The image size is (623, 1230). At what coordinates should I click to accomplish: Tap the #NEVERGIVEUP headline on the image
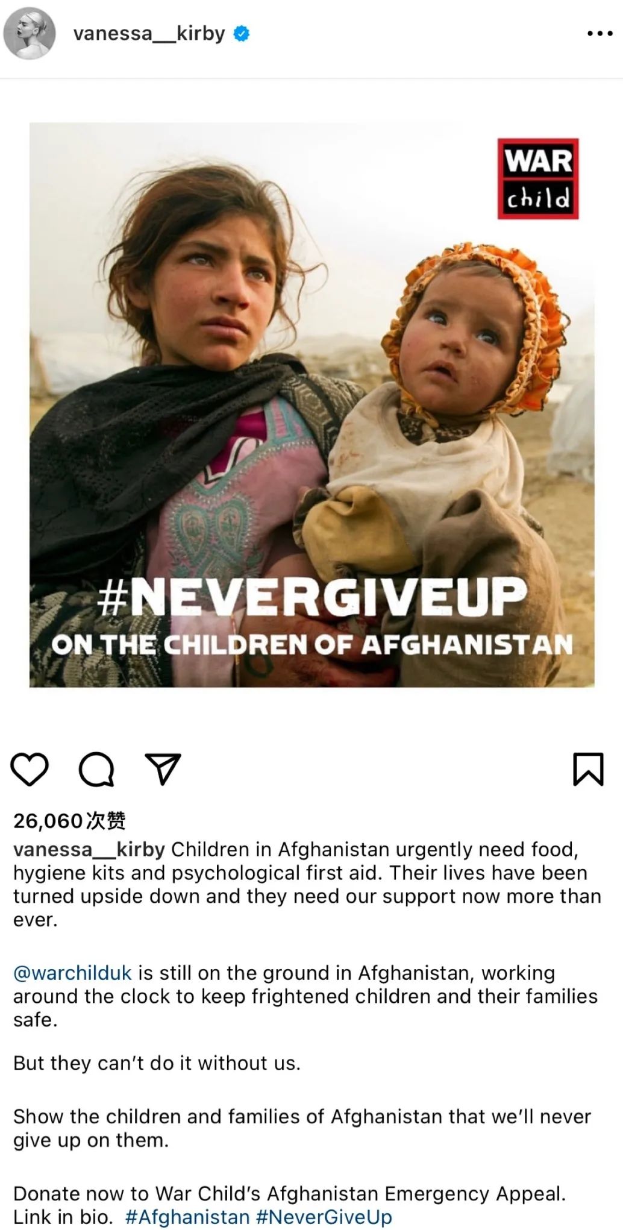click(x=311, y=596)
